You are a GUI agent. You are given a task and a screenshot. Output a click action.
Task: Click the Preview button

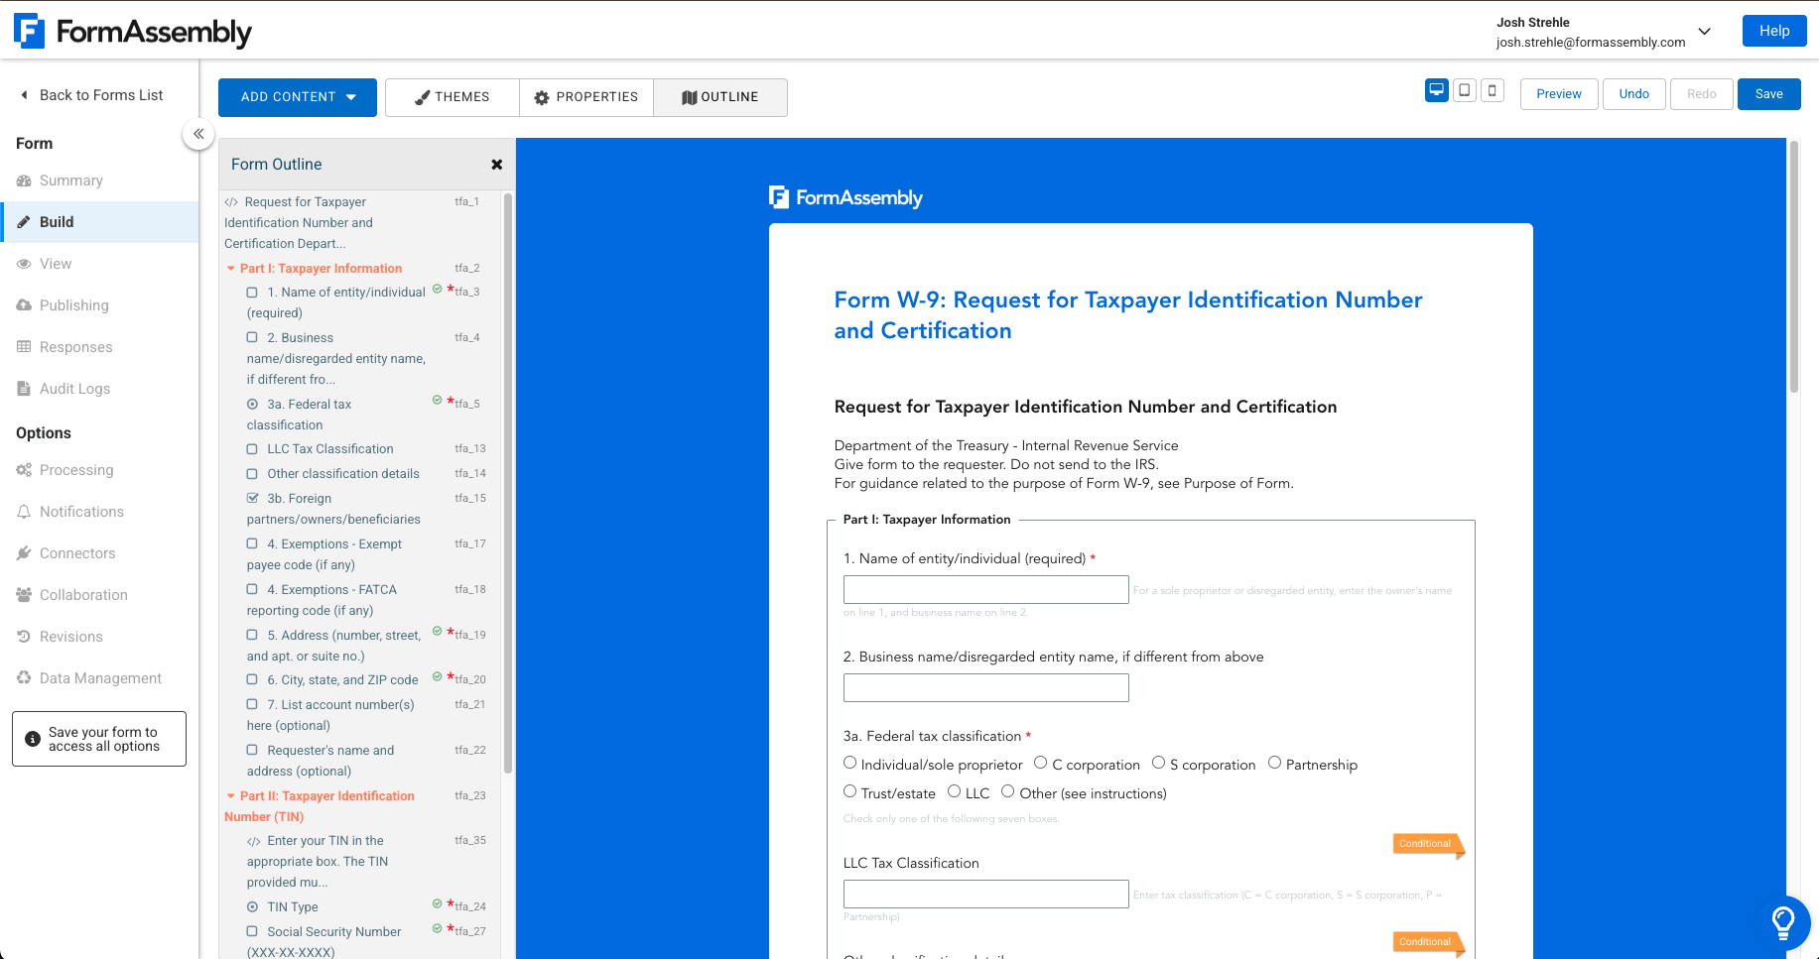pyautogui.click(x=1559, y=94)
